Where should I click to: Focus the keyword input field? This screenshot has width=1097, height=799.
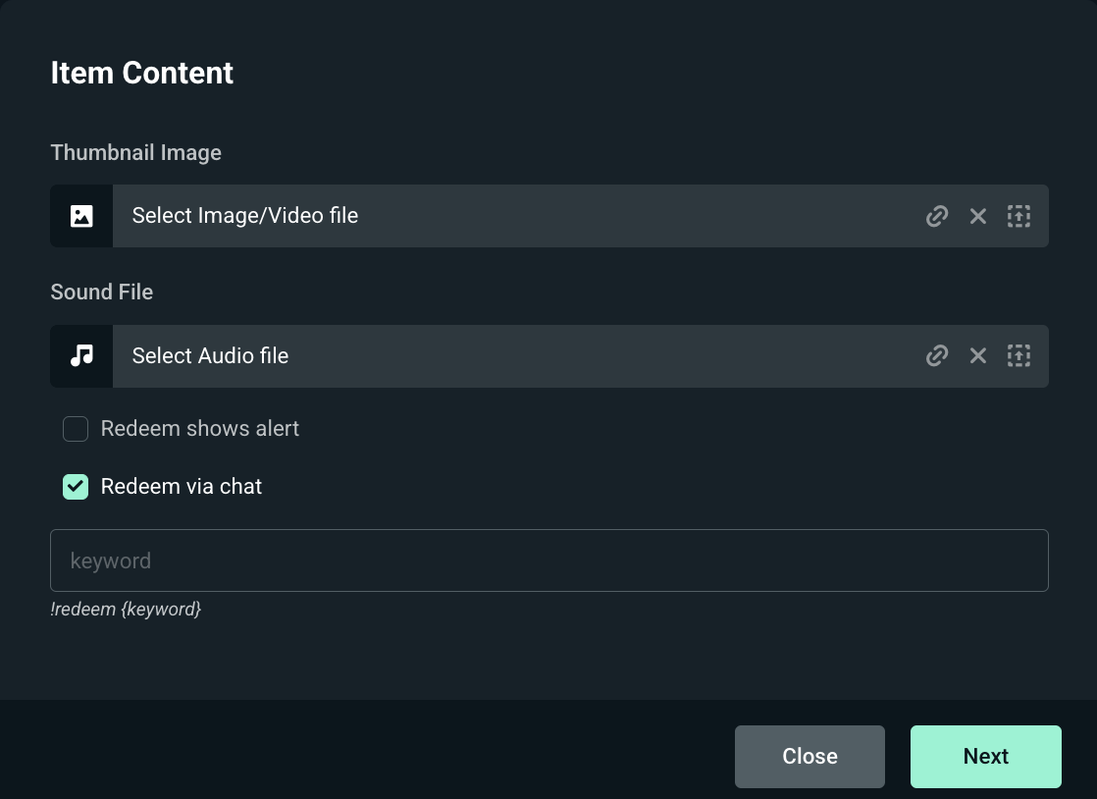point(549,560)
